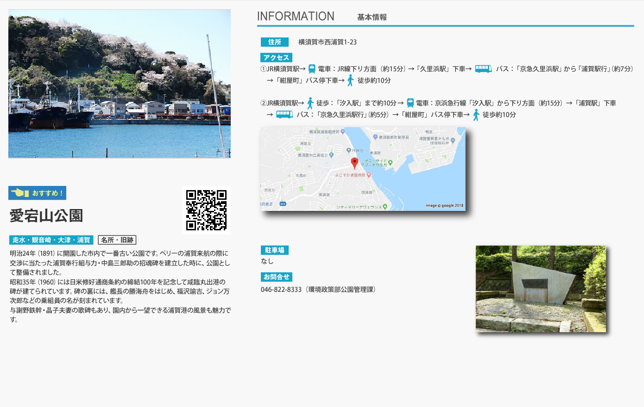Viewport: 644px width, 407px height.
Task: Click the 駐車場 section label
Action: pos(274,250)
